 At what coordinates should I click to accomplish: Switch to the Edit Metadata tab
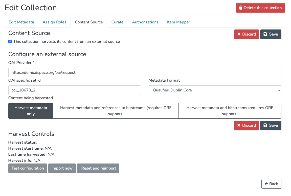(21, 22)
